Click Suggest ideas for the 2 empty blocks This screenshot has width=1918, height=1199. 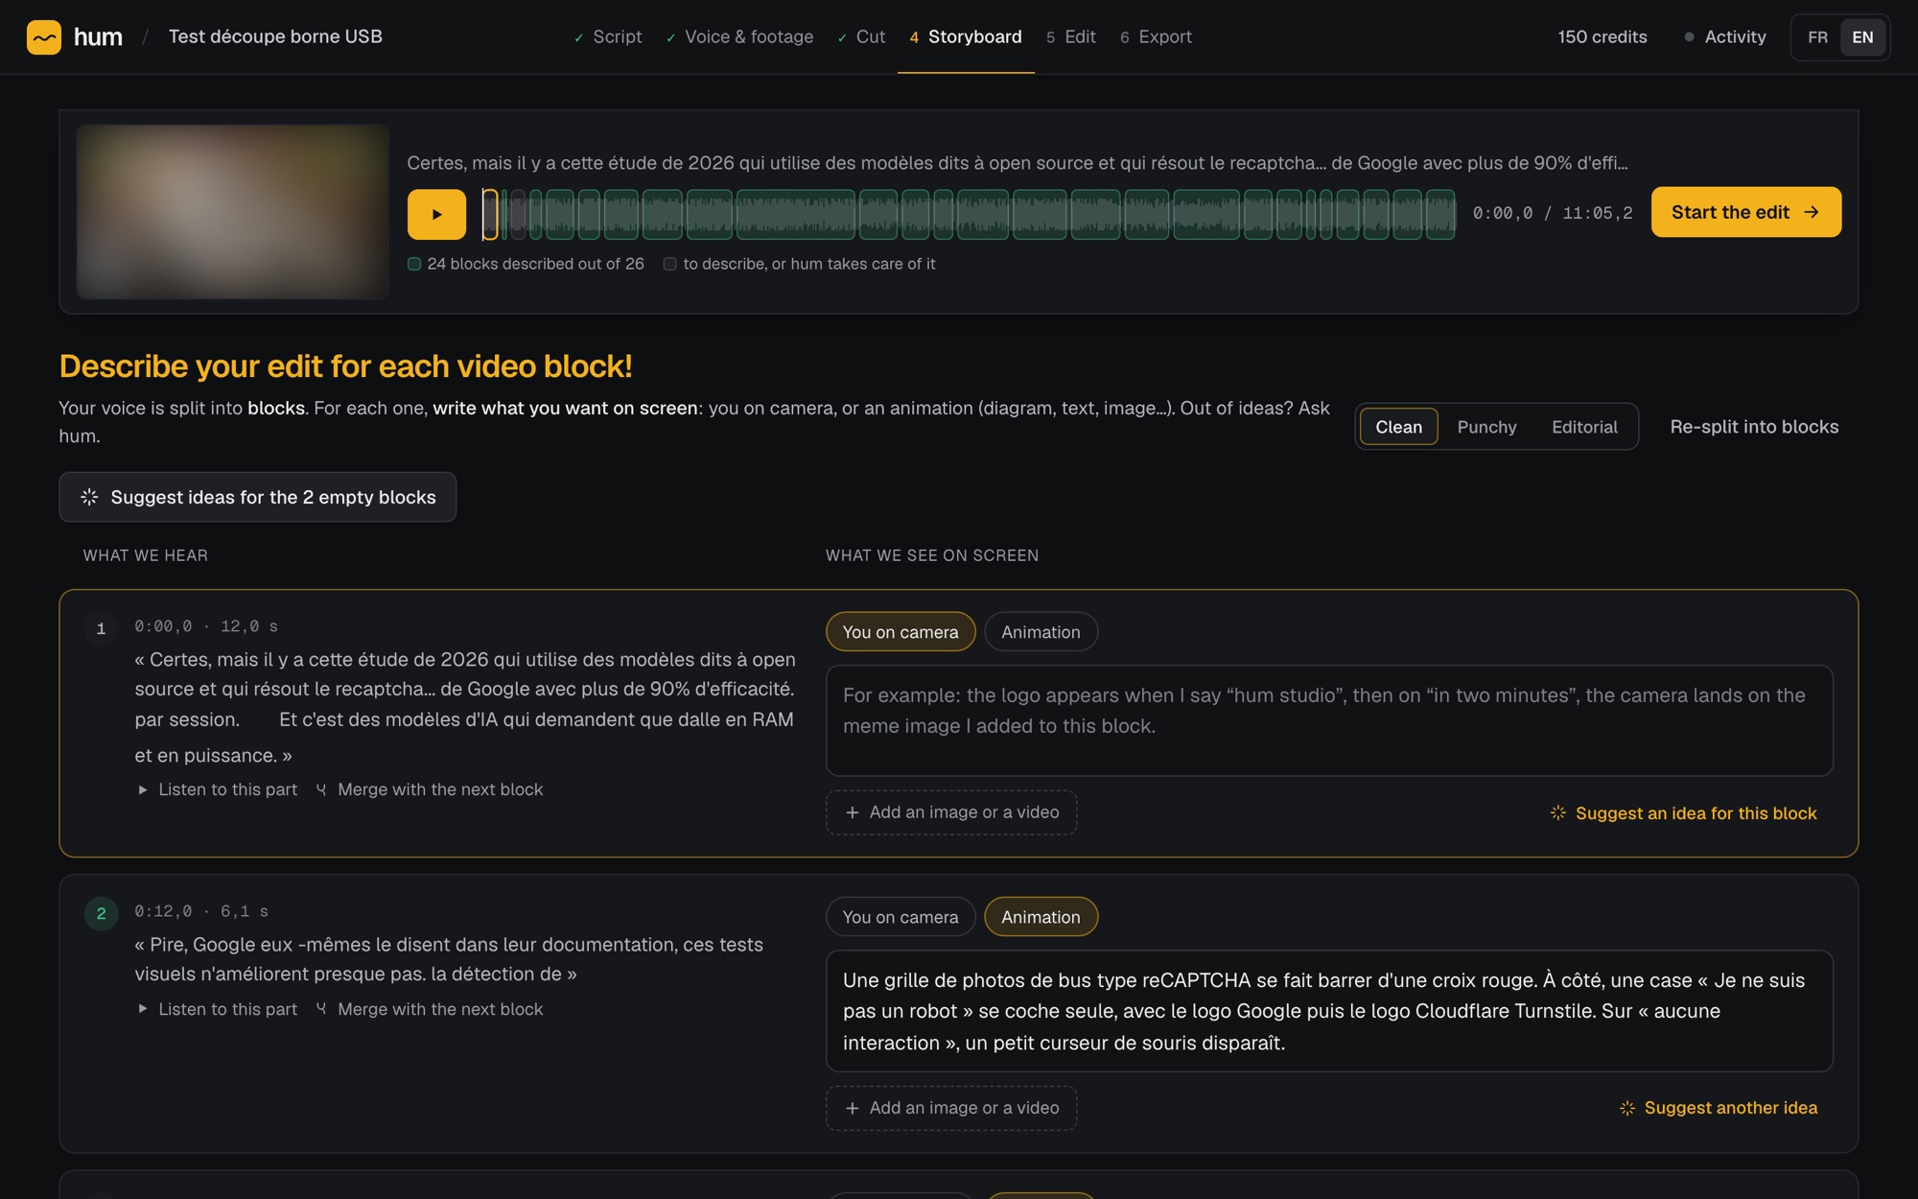coord(257,497)
